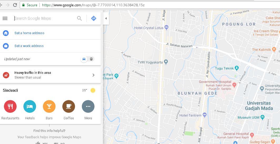
Task: Focus the Search Google Maps field
Action: click(x=45, y=18)
